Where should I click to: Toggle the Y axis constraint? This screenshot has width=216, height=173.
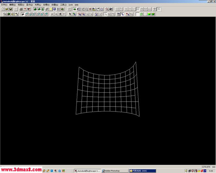130,9
